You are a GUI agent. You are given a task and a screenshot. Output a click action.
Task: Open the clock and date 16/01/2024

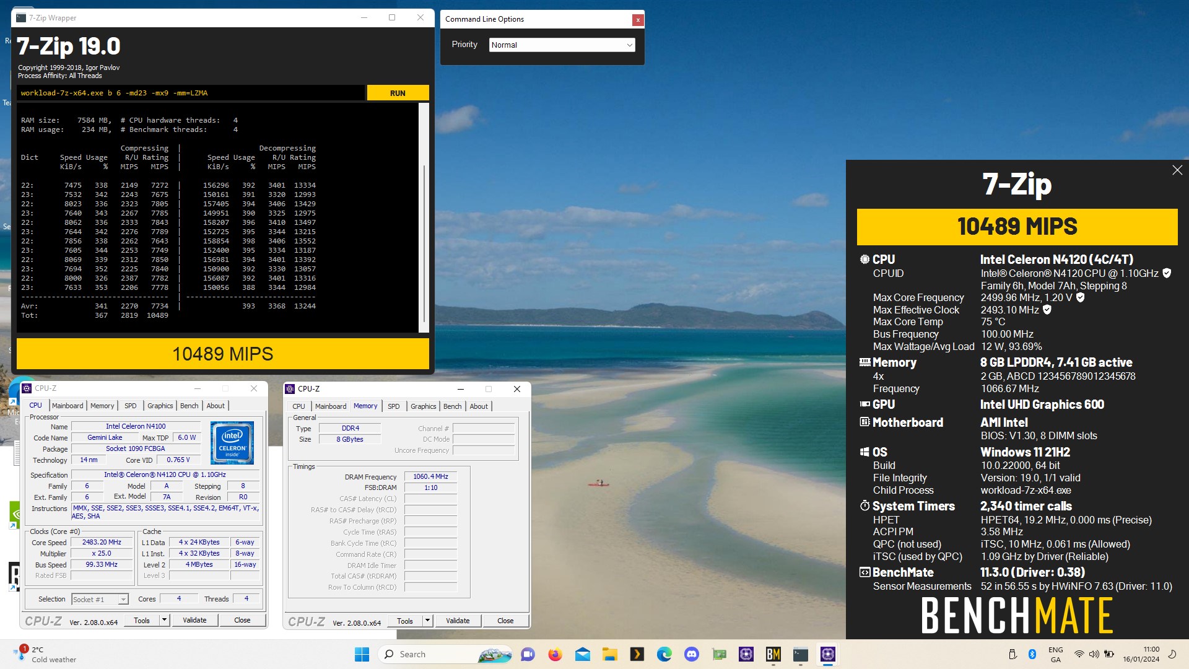[1141, 654]
